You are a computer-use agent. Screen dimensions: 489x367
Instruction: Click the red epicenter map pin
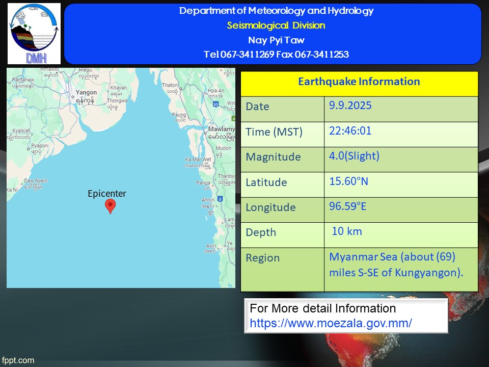click(111, 206)
